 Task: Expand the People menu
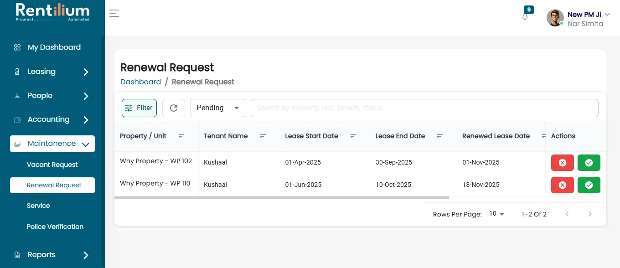[52, 96]
